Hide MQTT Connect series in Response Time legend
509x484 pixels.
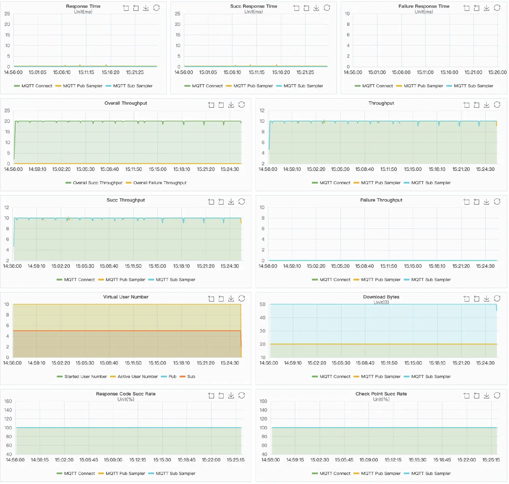[36, 86]
